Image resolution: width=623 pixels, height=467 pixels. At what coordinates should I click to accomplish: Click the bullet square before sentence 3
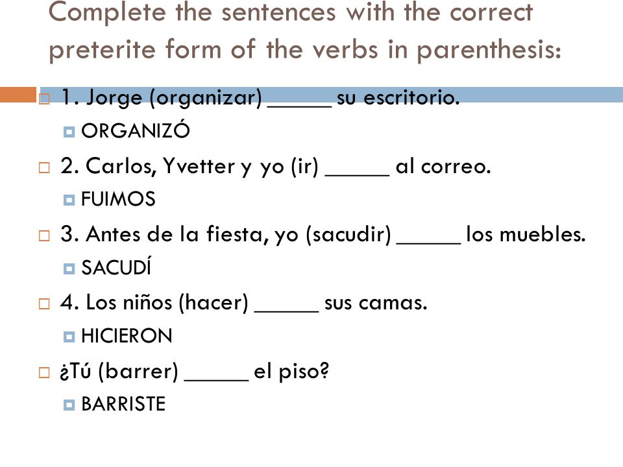[45, 236]
